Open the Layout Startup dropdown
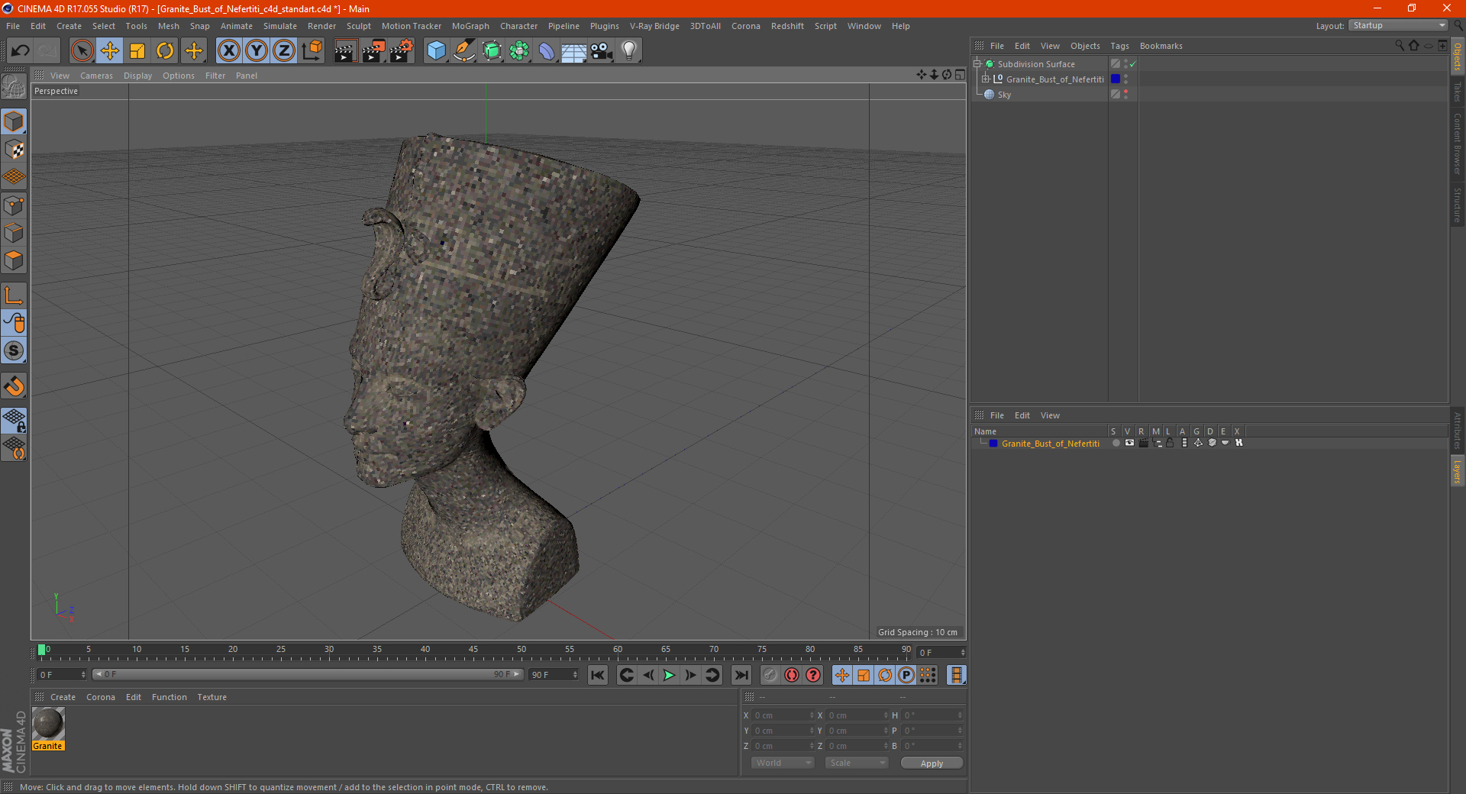This screenshot has height=794, width=1466. (x=1398, y=25)
